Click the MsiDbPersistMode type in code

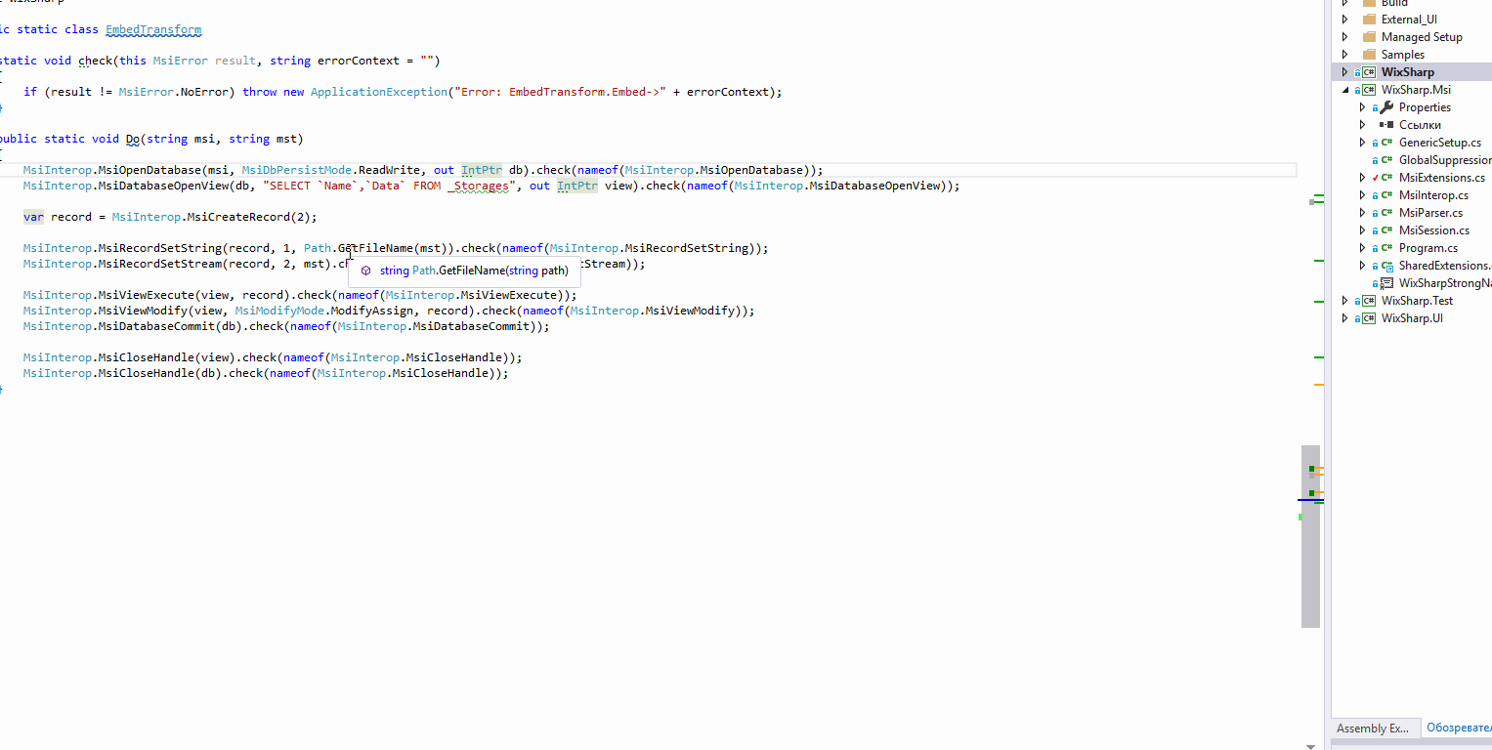[296, 170]
